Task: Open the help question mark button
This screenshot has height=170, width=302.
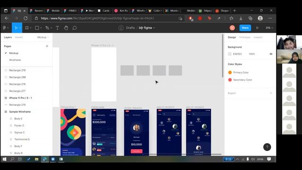Action: (267, 147)
